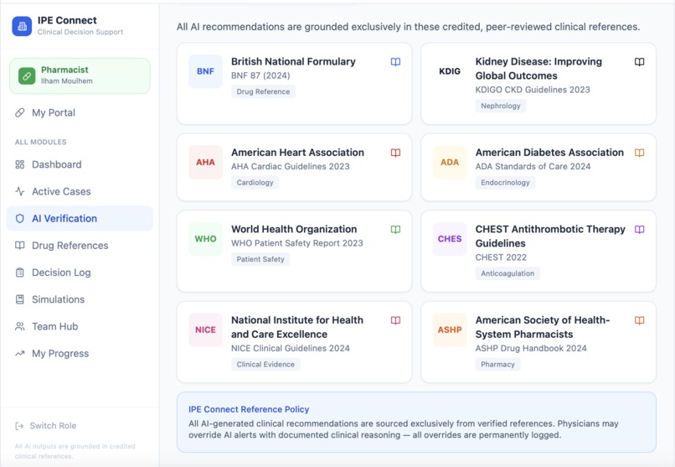Click 'NICE Clinical Guidelines 2024' text
The width and height of the screenshot is (675, 467).
tap(290, 348)
